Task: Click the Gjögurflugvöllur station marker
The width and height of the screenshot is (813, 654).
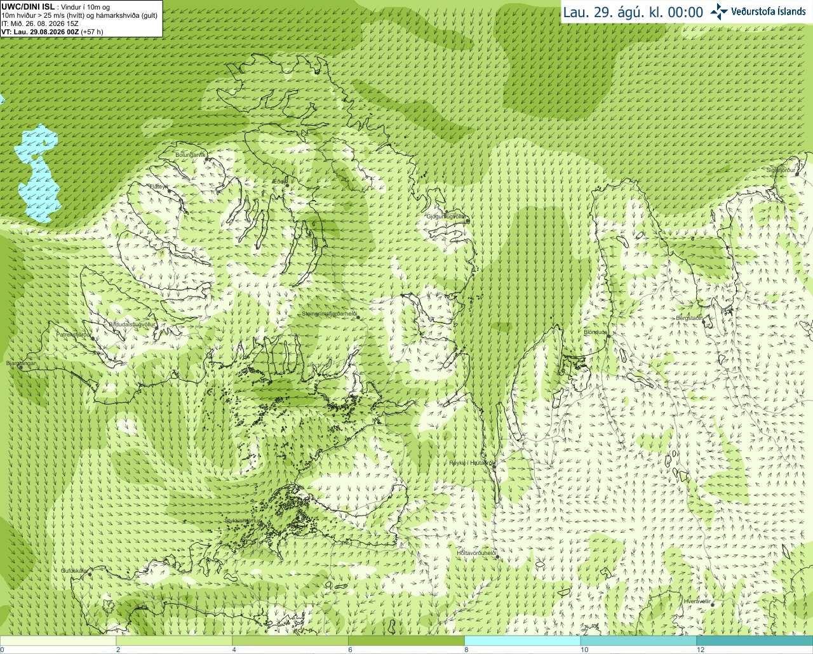Action: point(466,221)
